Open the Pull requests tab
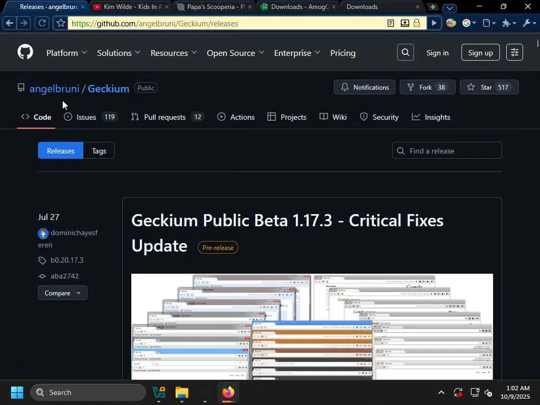Viewport: 540px width, 405px height. pos(167,117)
